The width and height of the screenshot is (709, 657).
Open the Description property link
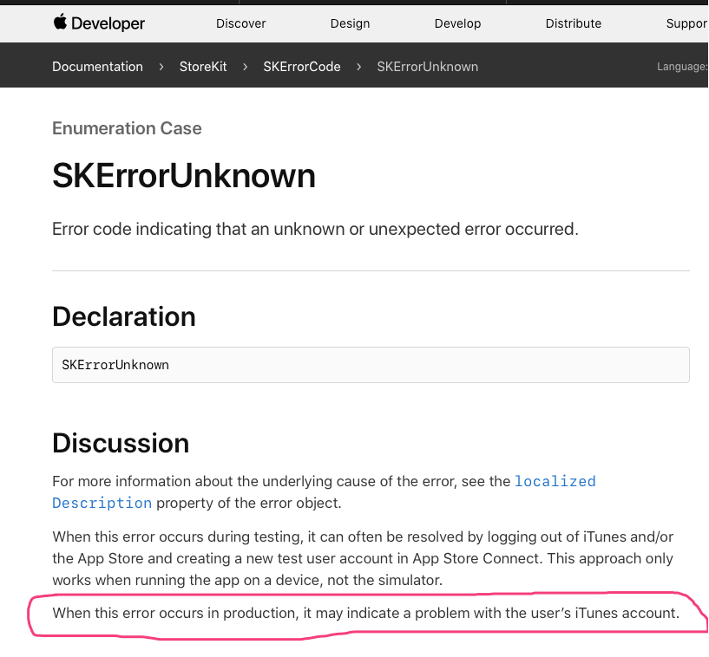click(102, 503)
